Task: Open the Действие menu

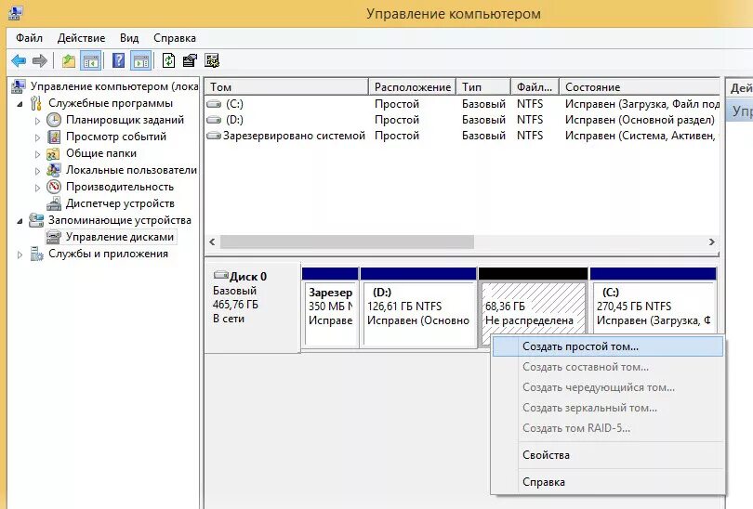Action: pyautogui.click(x=81, y=38)
